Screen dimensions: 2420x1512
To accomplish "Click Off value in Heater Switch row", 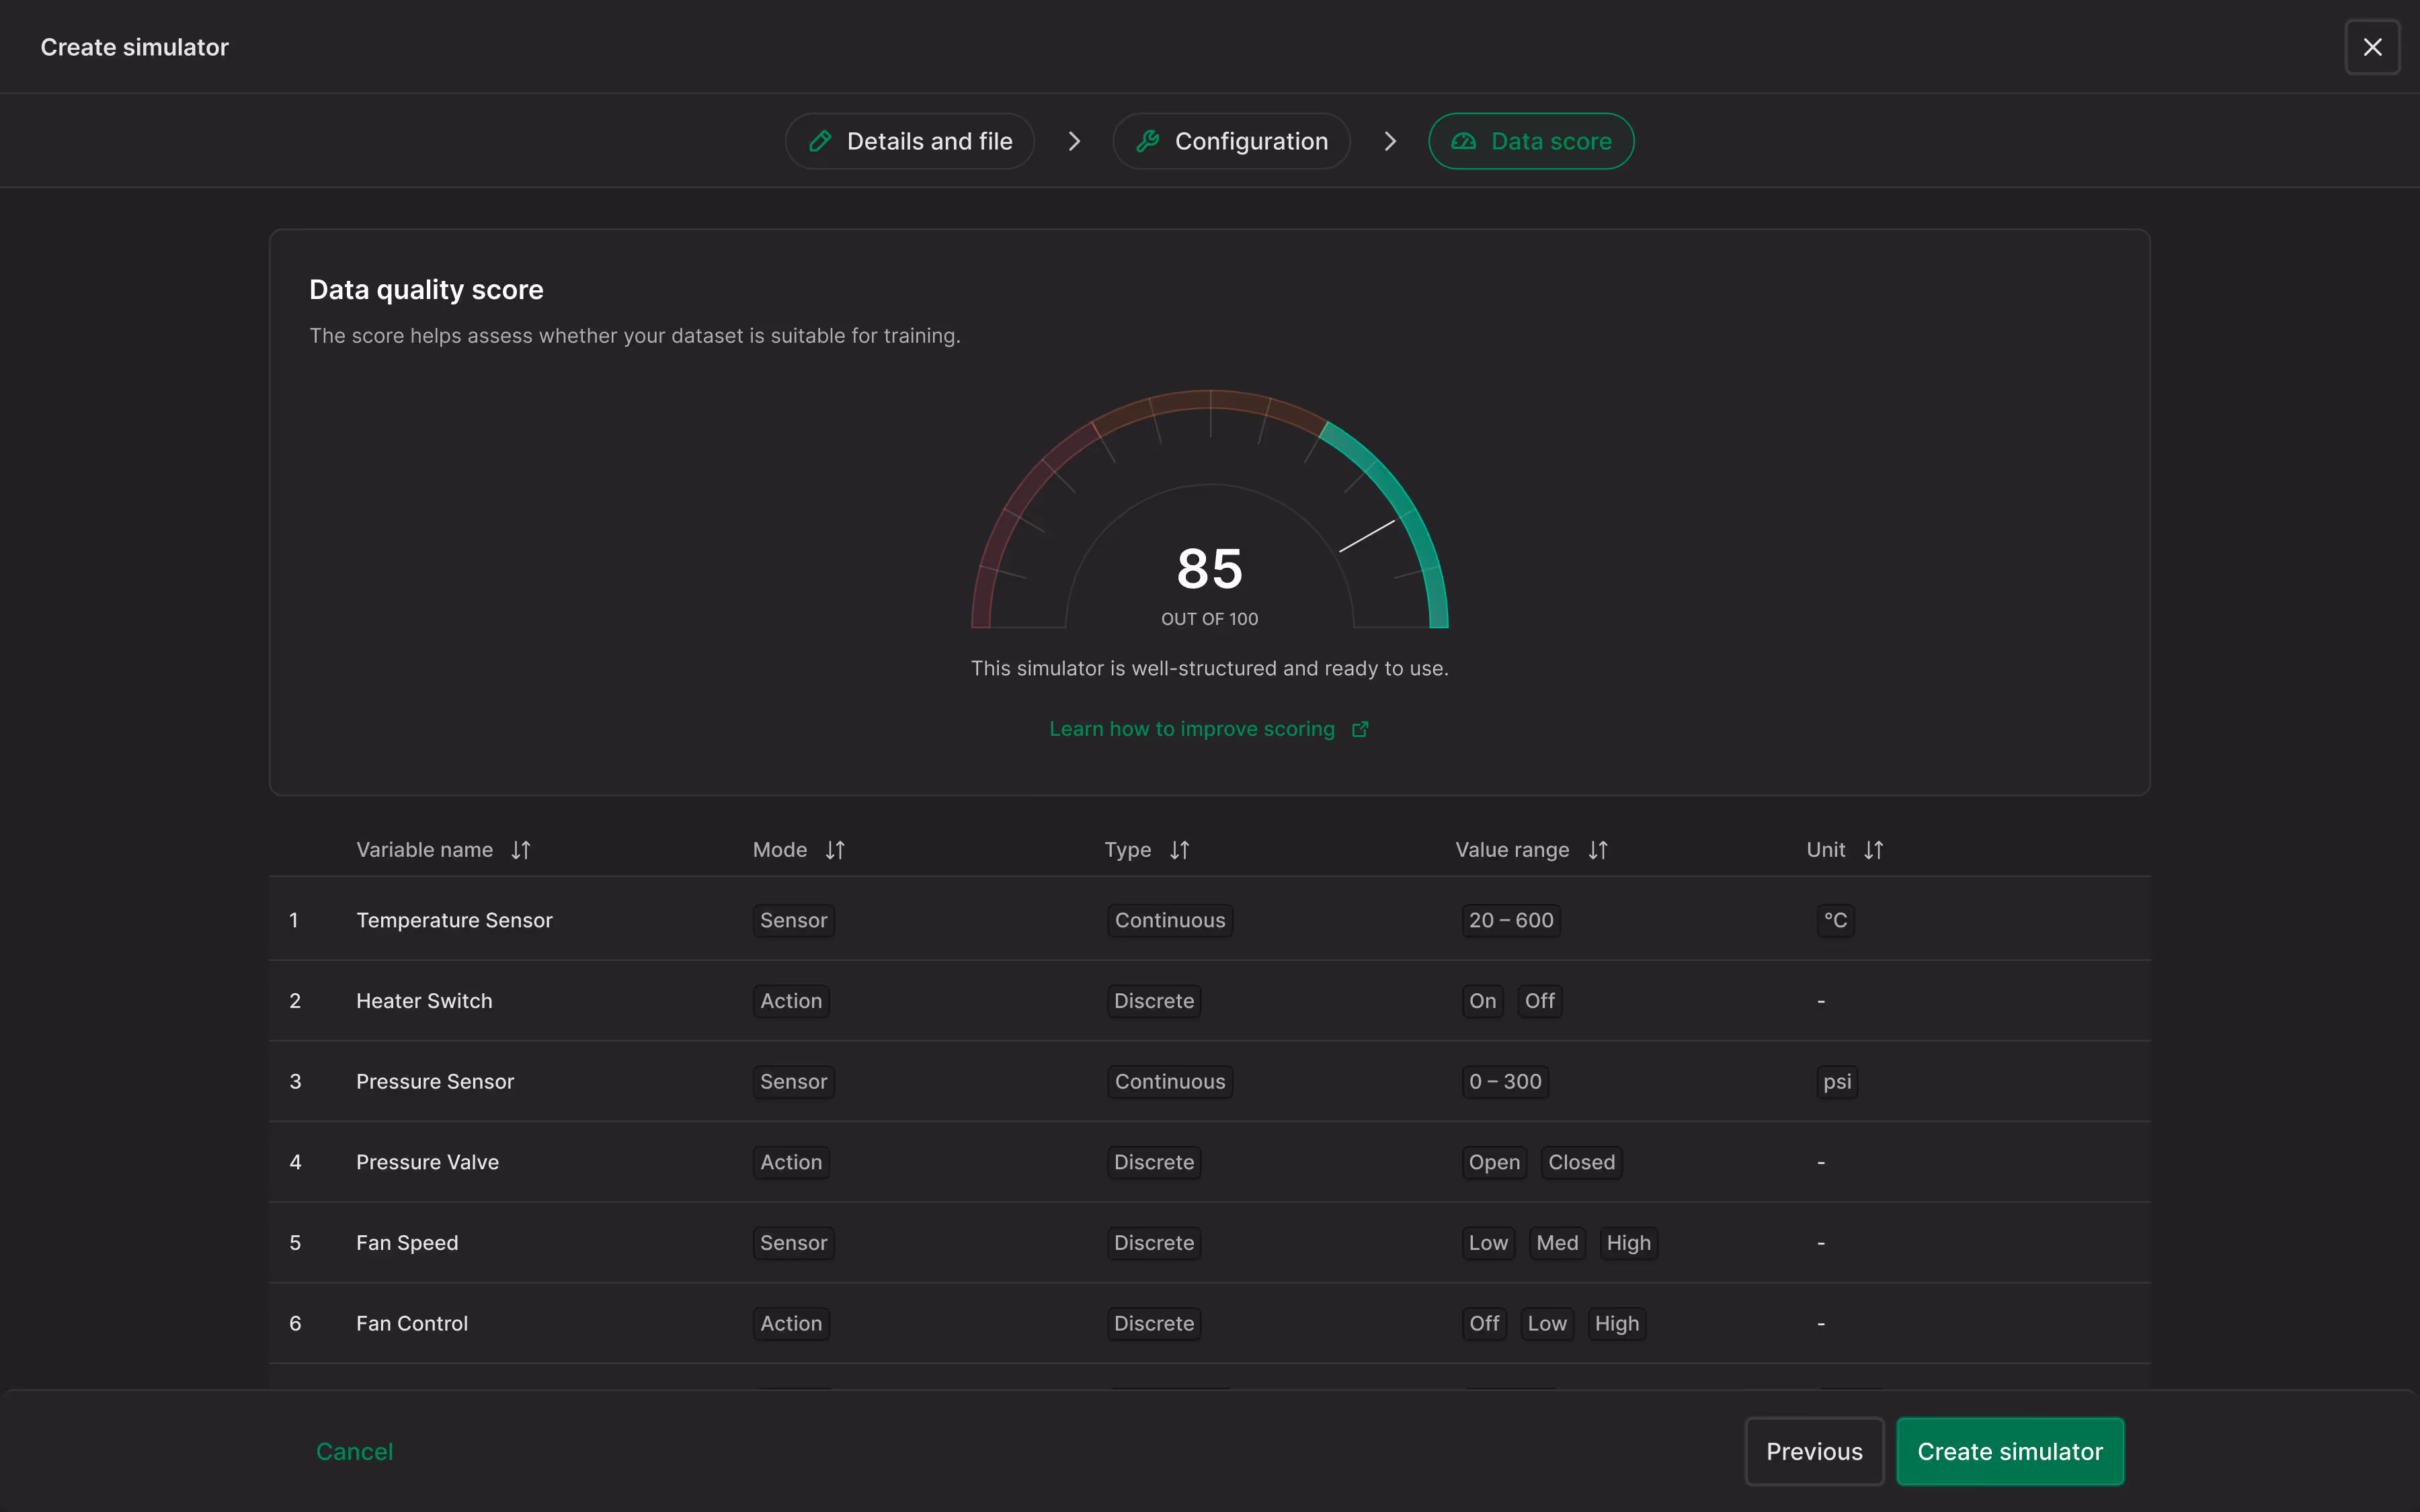I will pos(1540,1001).
